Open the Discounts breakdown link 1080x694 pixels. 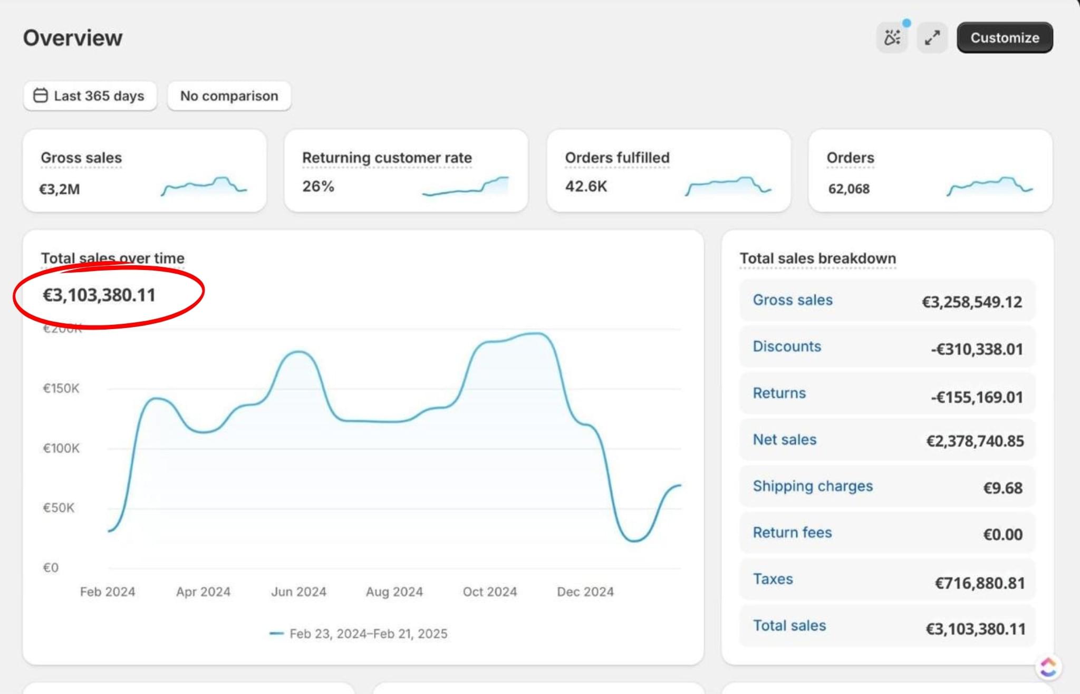click(787, 346)
